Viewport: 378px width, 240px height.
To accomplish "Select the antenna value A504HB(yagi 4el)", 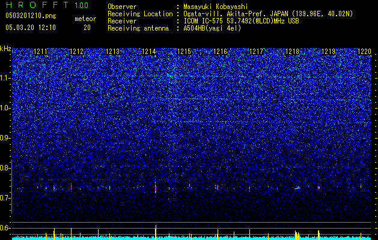I will pyautogui.click(x=212, y=28).
